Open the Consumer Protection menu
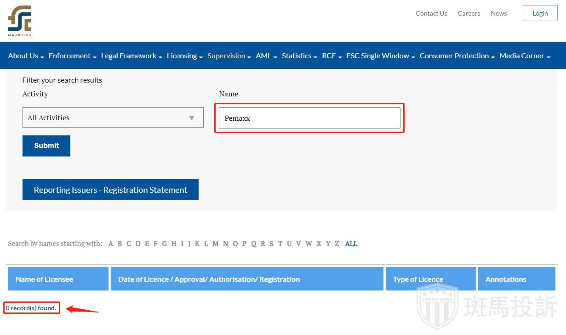Image resolution: width=566 pixels, height=335 pixels. point(457,56)
